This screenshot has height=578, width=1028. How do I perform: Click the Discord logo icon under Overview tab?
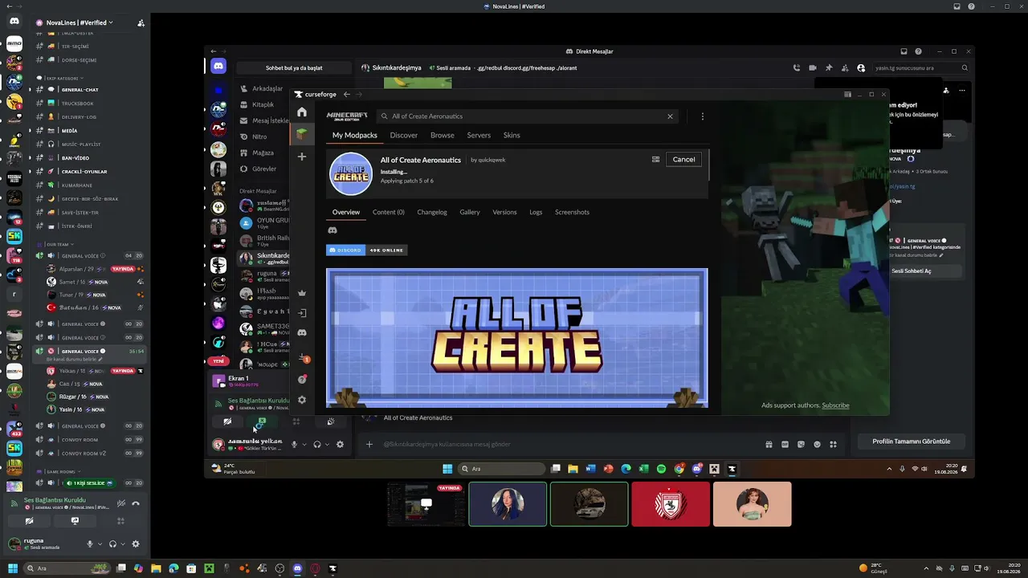click(x=332, y=230)
